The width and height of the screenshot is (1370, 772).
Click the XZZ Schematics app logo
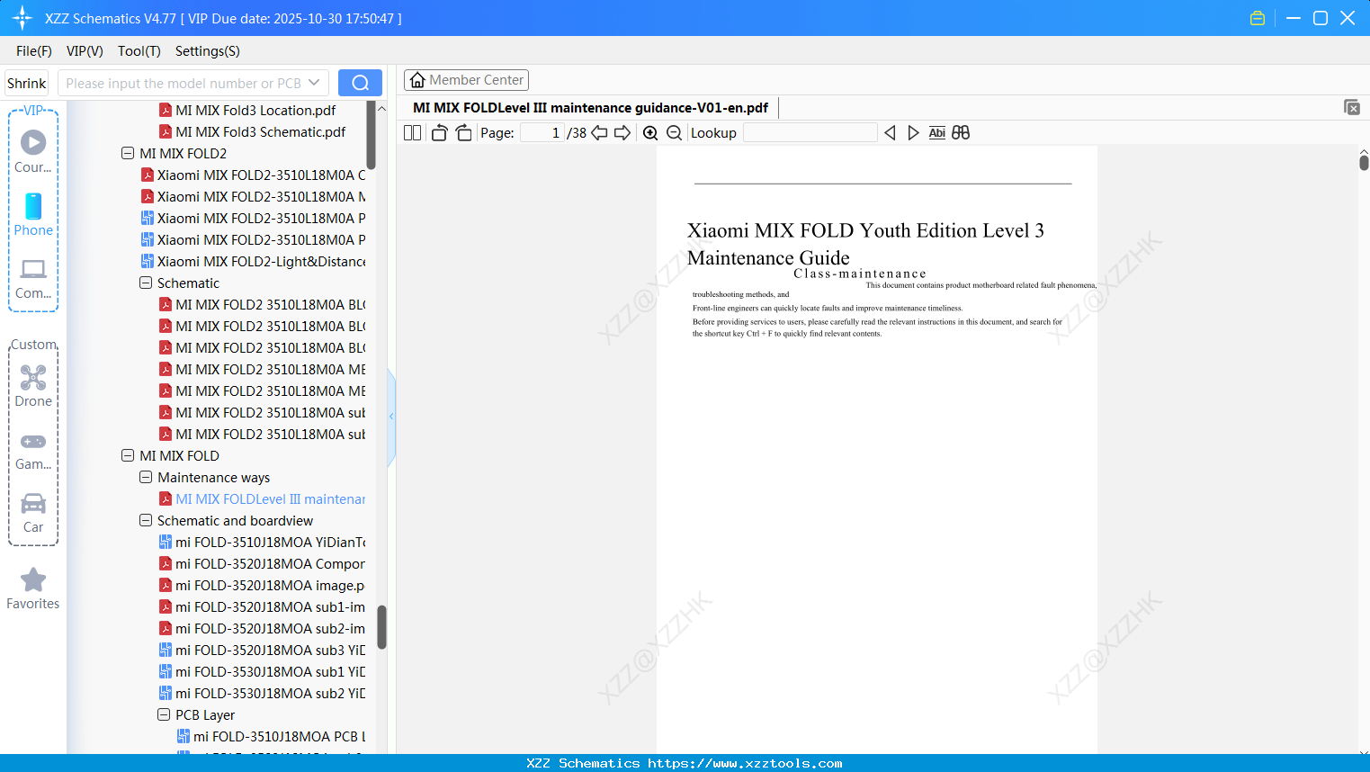pyautogui.click(x=22, y=18)
